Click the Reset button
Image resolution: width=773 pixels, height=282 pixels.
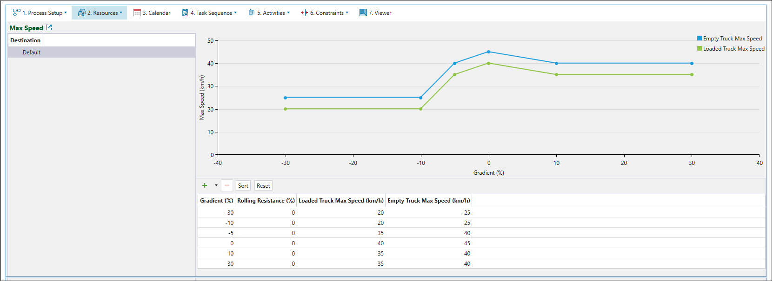click(x=263, y=185)
